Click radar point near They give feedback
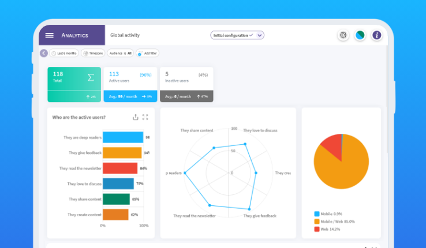Screen dimensions: 426x248 tap(249, 209)
